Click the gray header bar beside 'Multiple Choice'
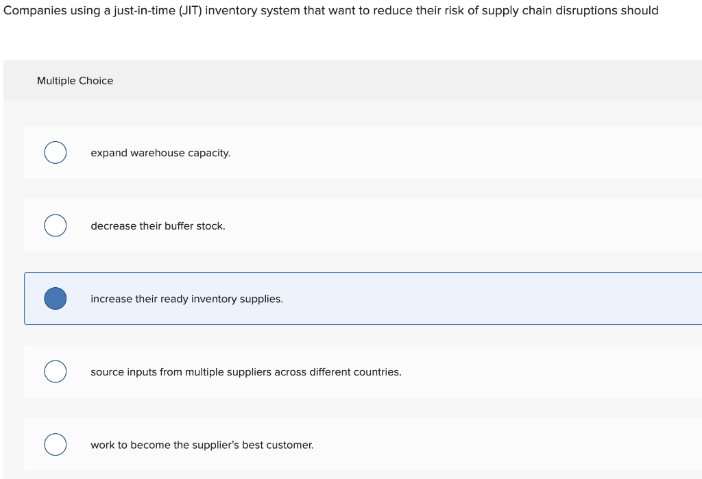This screenshot has width=702, height=479. (x=411, y=81)
